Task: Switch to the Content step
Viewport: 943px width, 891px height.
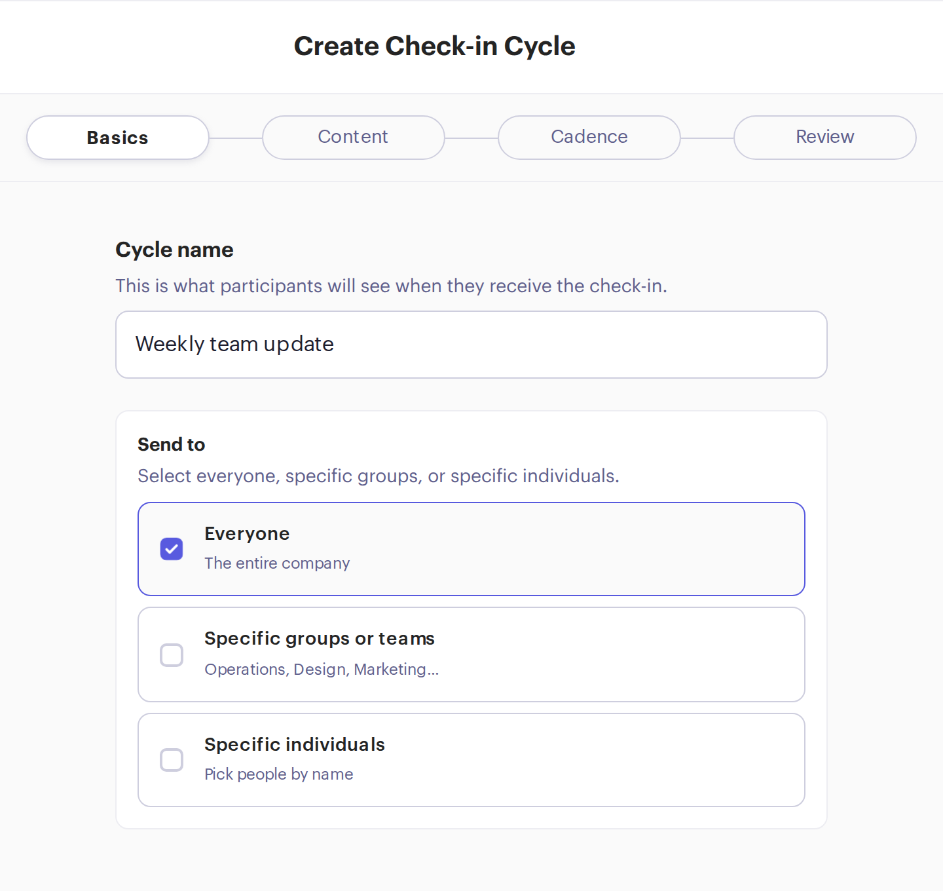Action: click(354, 138)
